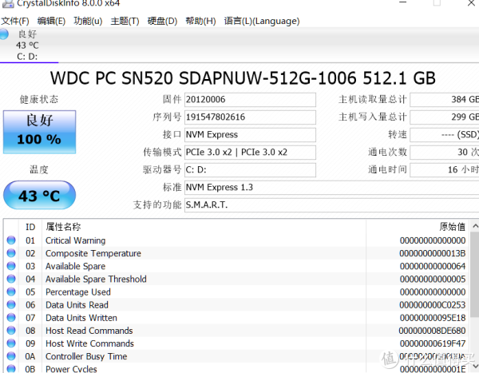Click status dot for Composite Temperature row
Screen dimensions: 479x373
click(11, 253)
